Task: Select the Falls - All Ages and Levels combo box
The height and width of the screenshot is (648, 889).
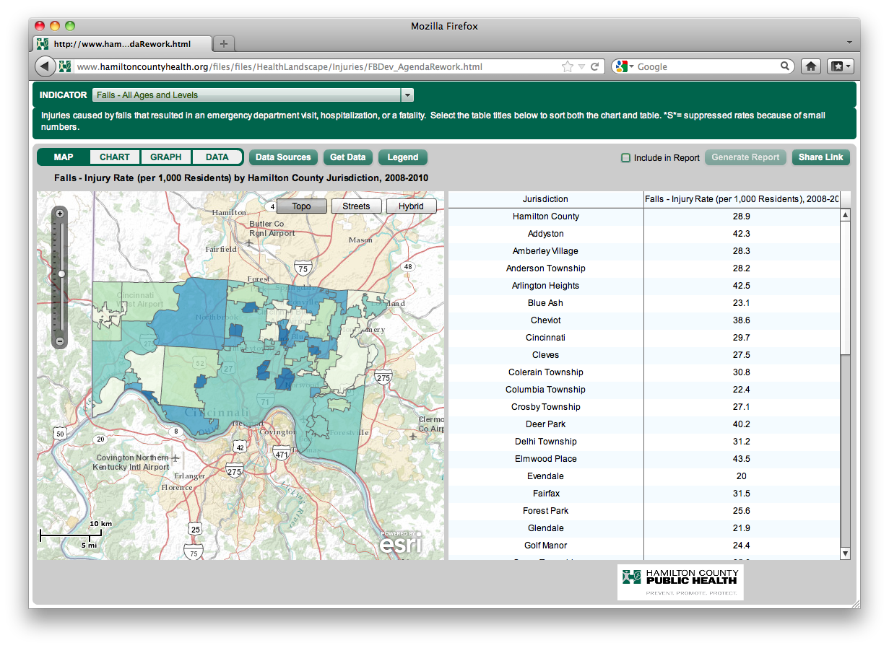Action: 253,95
